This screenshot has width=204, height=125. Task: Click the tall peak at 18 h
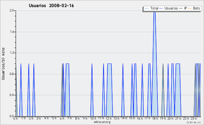(155, 63)
